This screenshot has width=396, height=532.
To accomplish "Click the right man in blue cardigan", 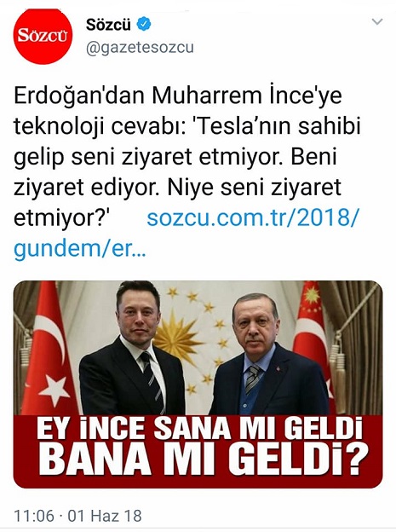I will 270,356.
